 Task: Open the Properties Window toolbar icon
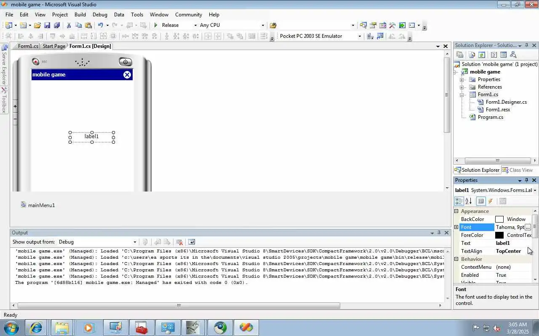(373, 25)
